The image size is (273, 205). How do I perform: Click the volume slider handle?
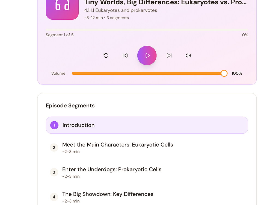(x=224, y=73)
